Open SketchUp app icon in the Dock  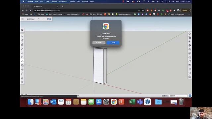(147, 102)
